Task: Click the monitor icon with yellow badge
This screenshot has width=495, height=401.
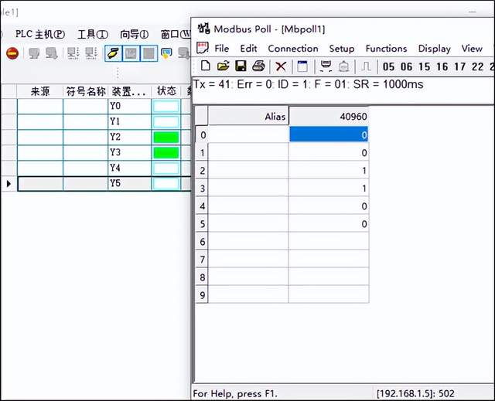Action: coord(166,53)
